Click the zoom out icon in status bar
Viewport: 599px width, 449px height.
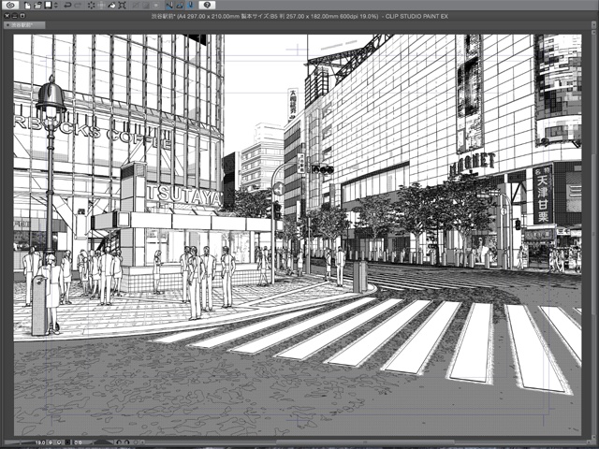51,442
